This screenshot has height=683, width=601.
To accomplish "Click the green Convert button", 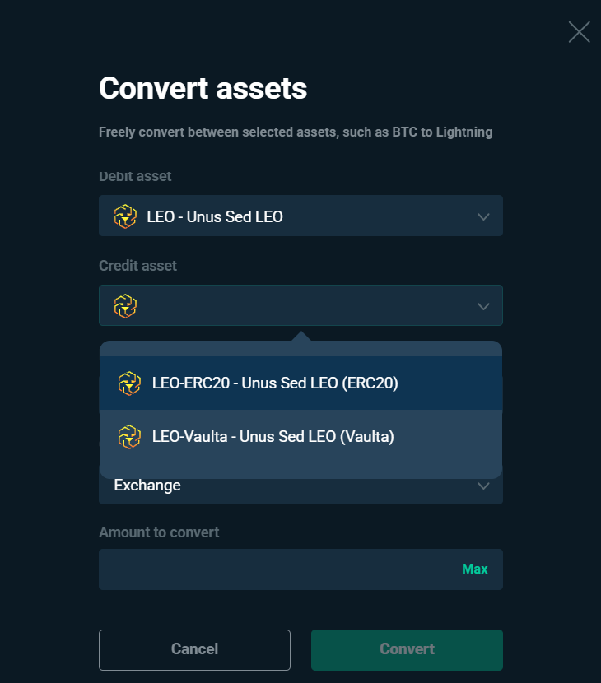I will [407, 649].
